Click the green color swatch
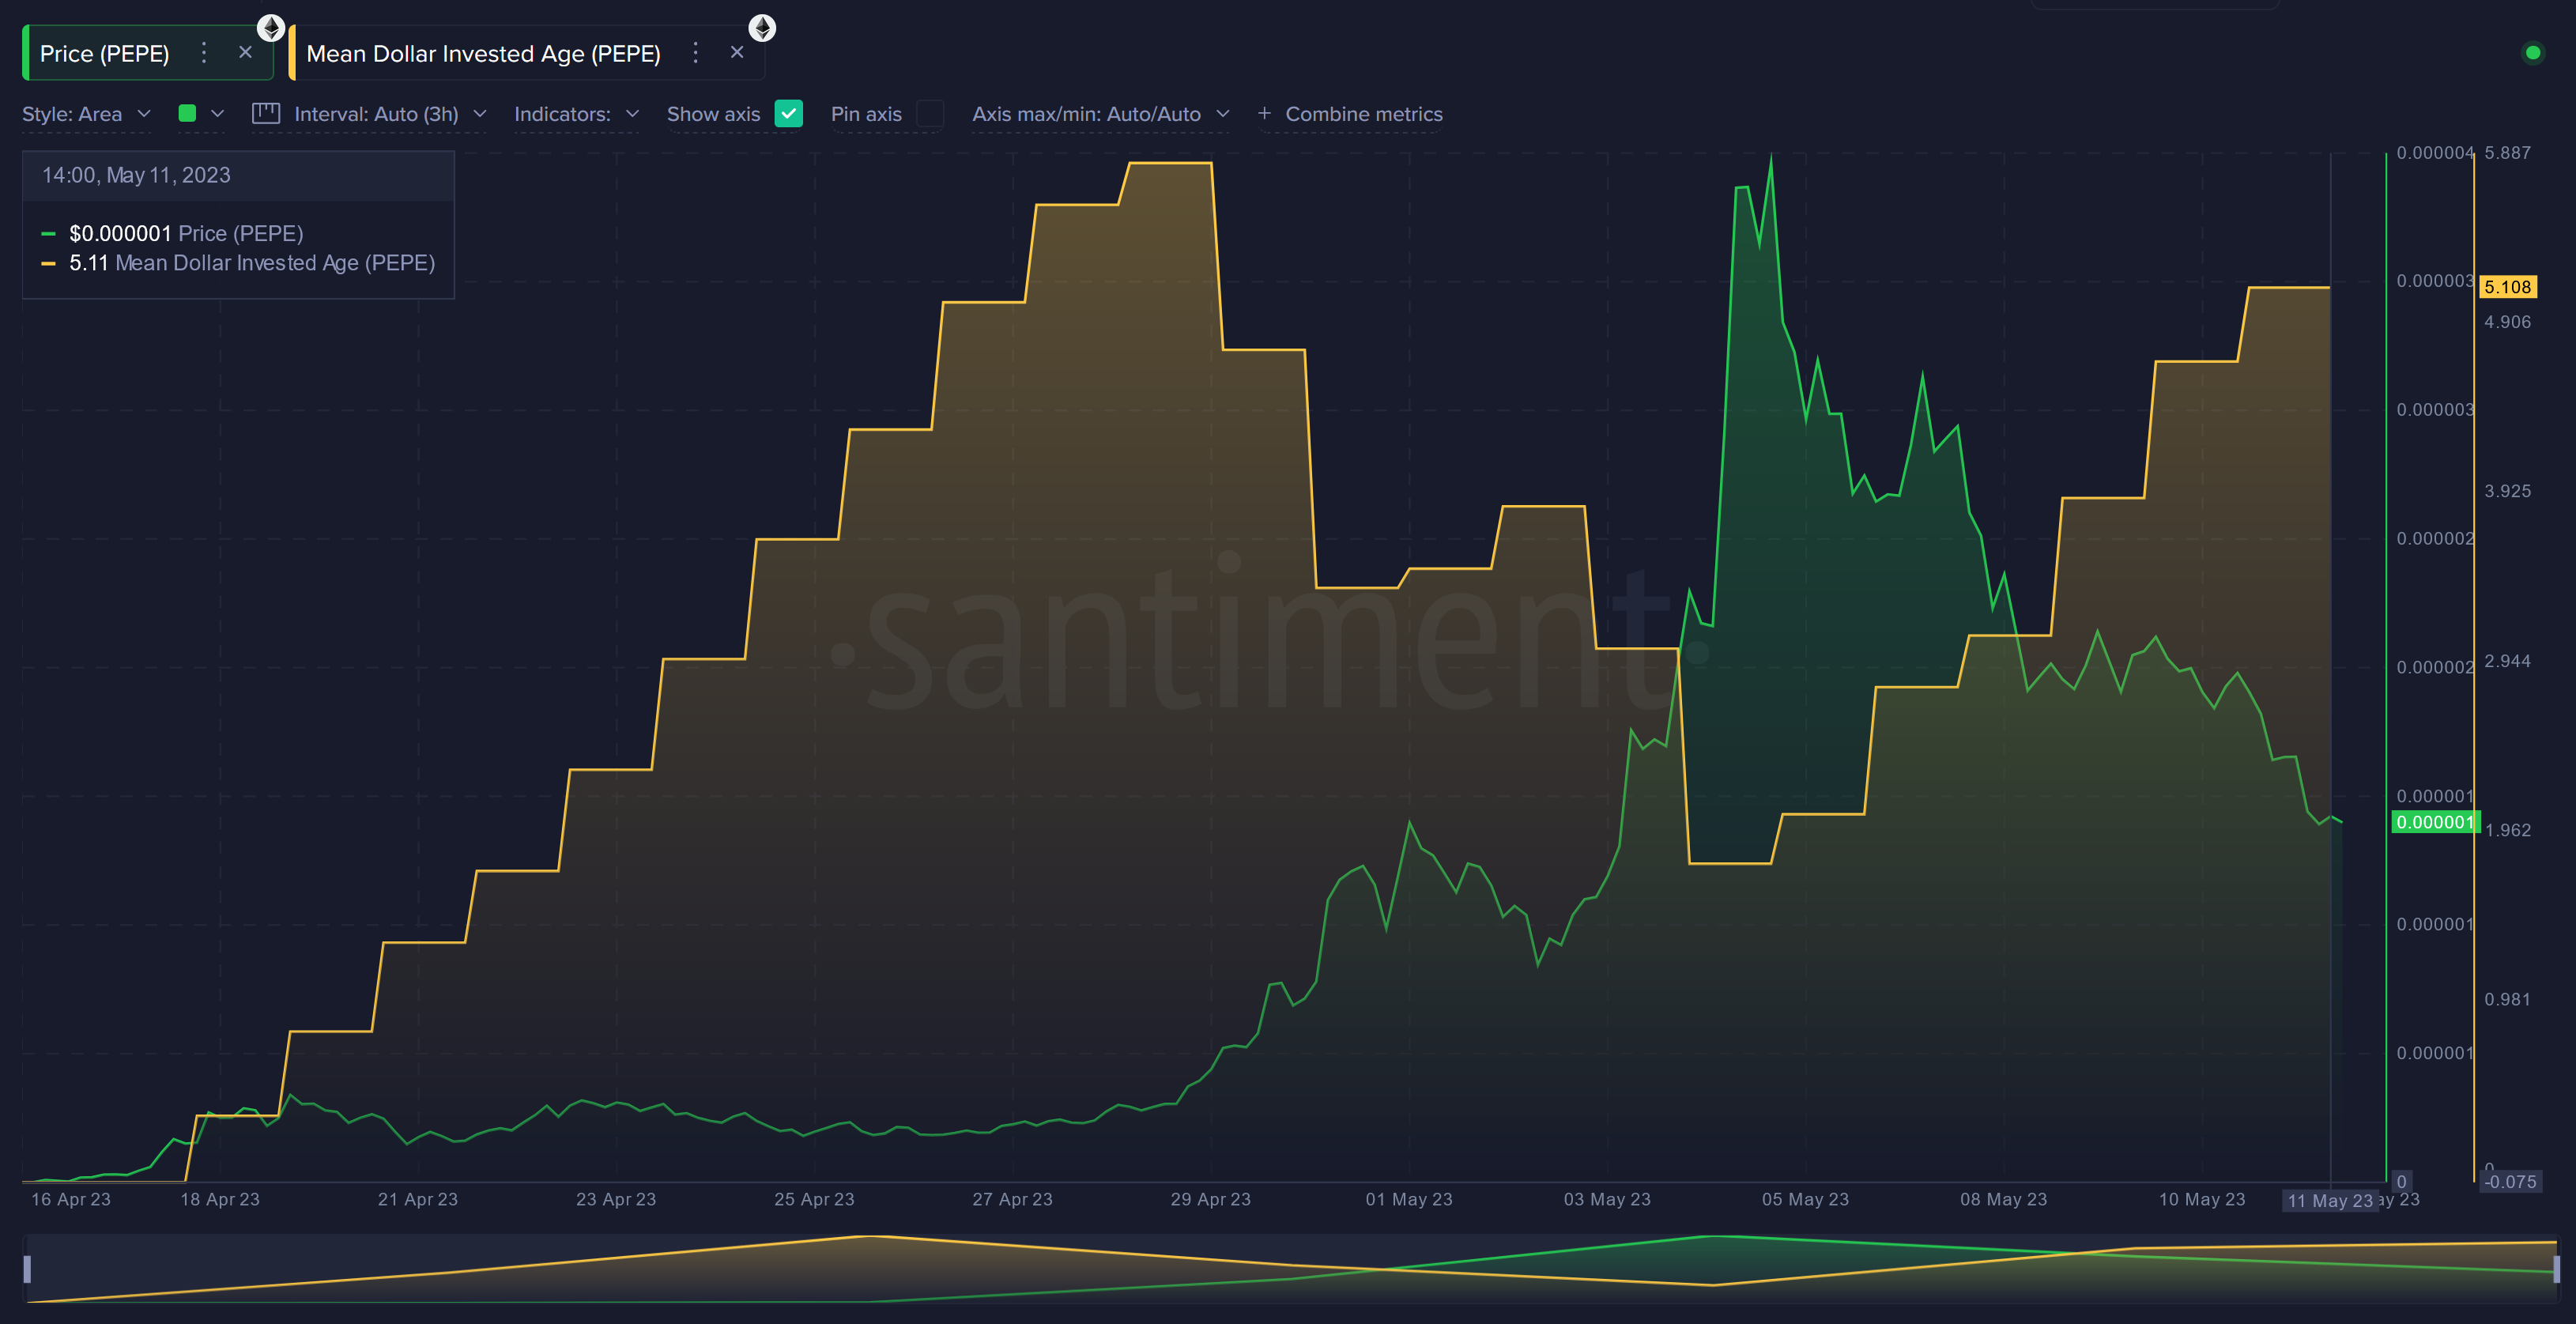 187,113
